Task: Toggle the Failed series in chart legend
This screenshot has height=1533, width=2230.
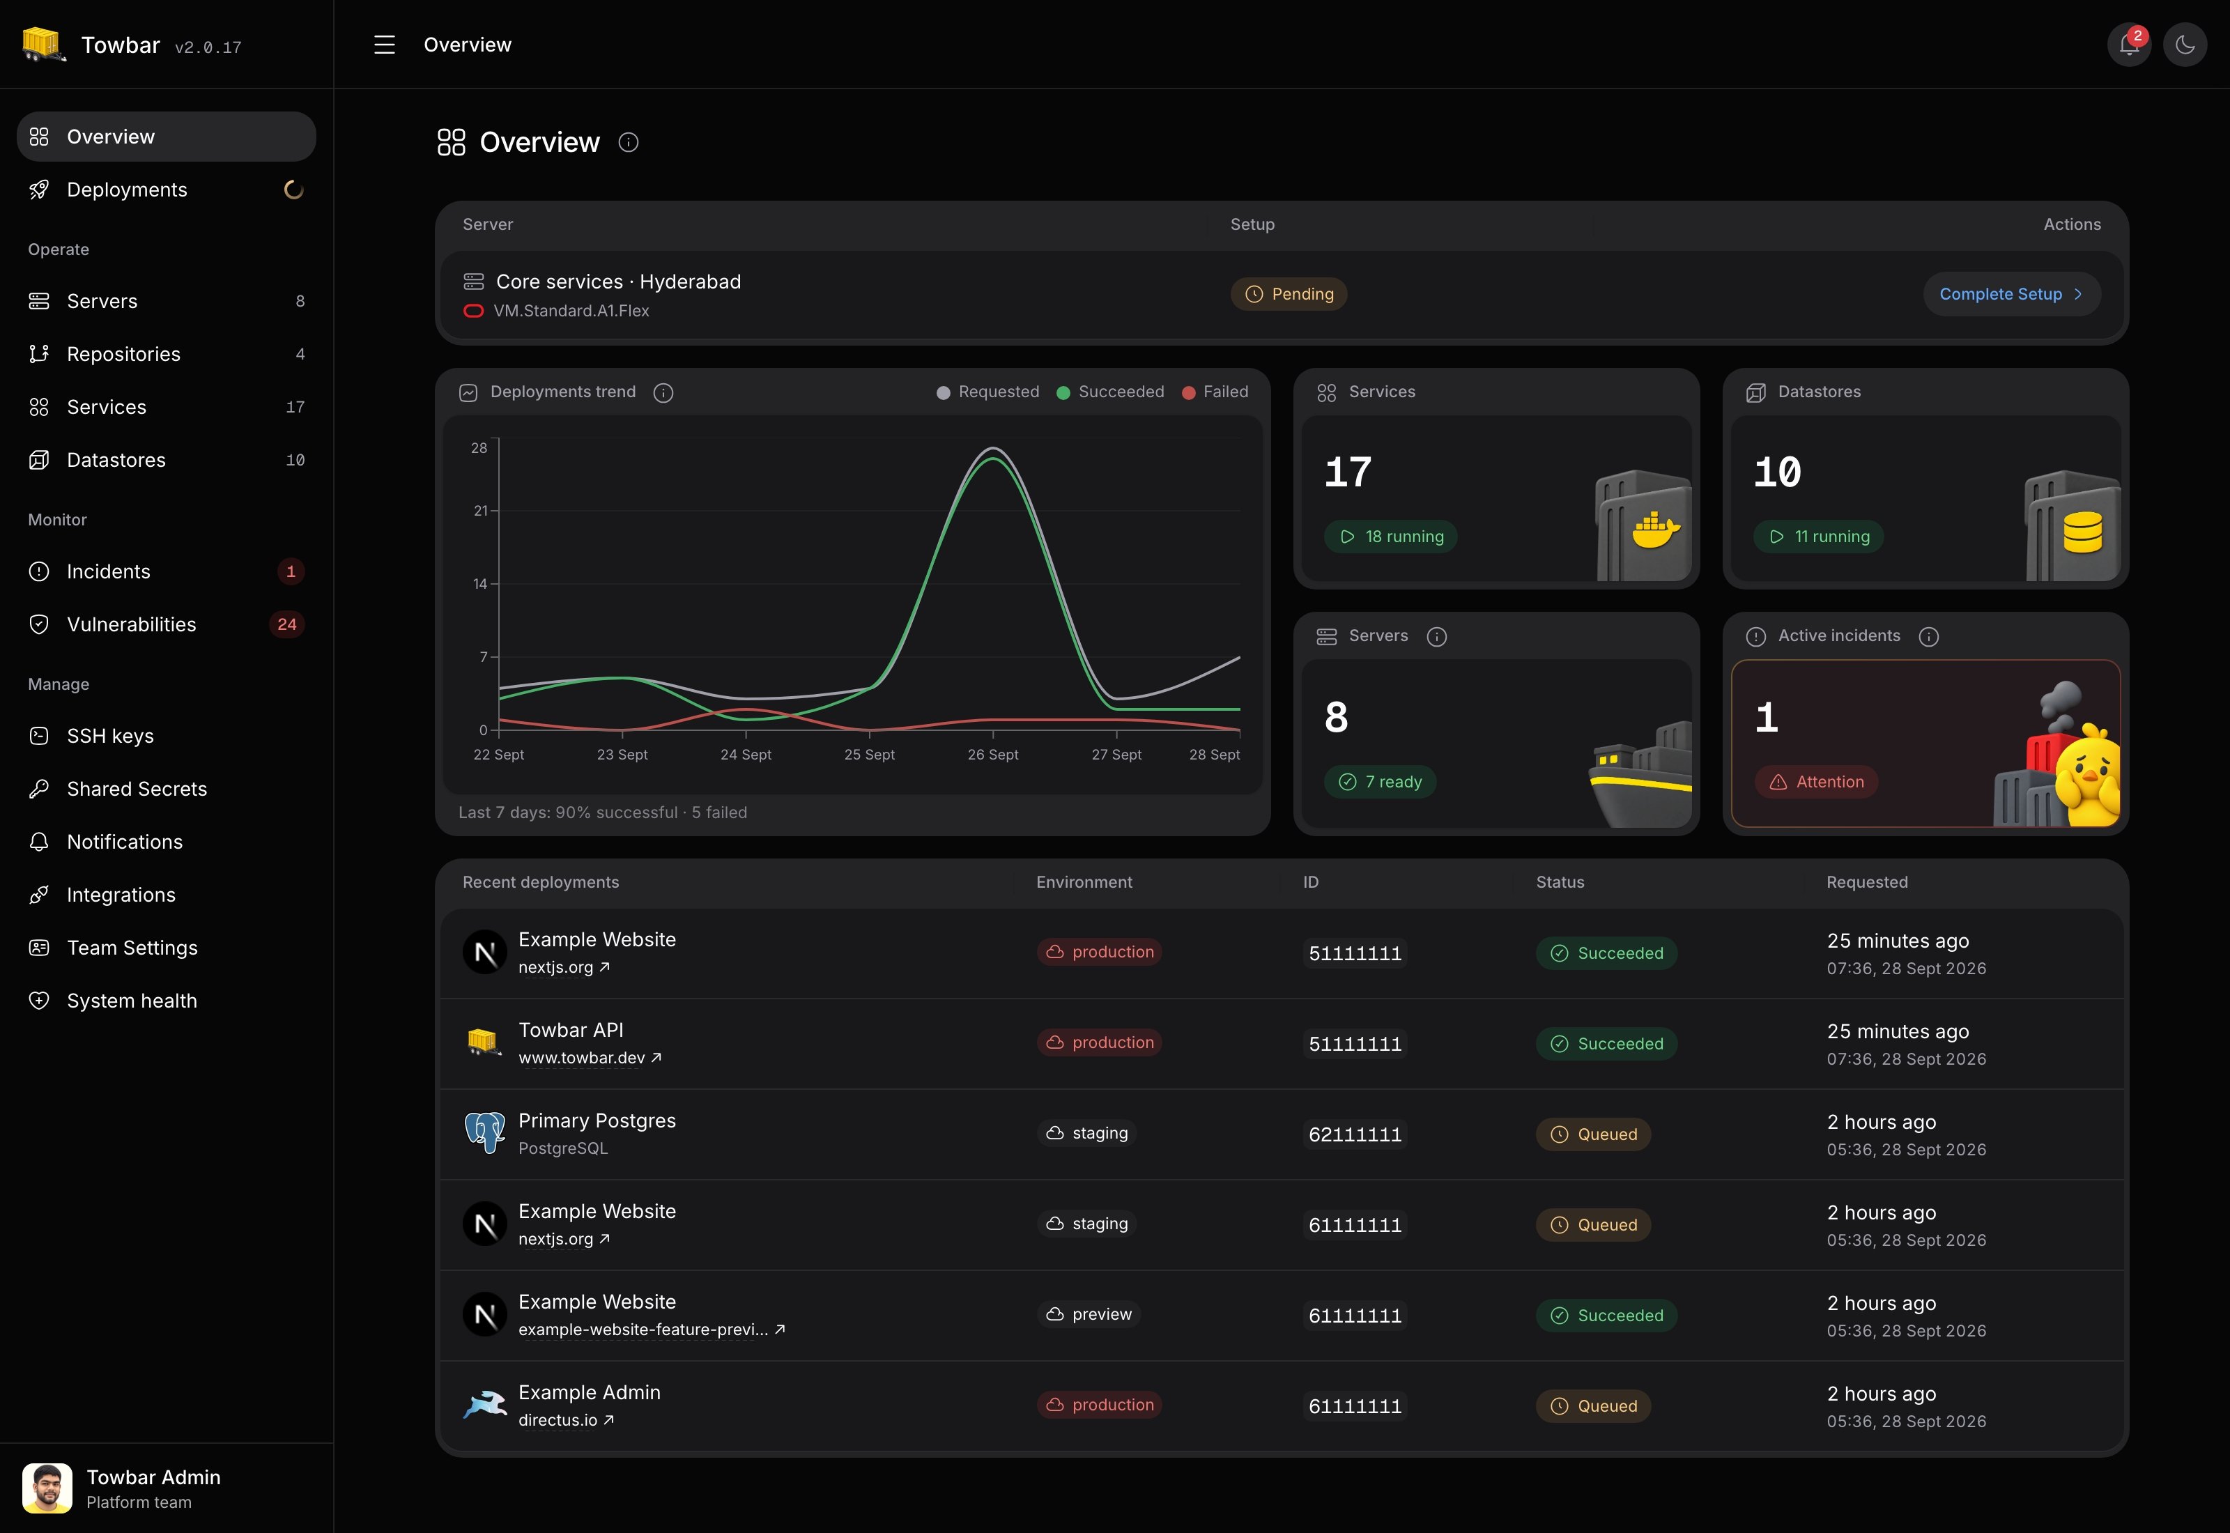Action: 1215,392
